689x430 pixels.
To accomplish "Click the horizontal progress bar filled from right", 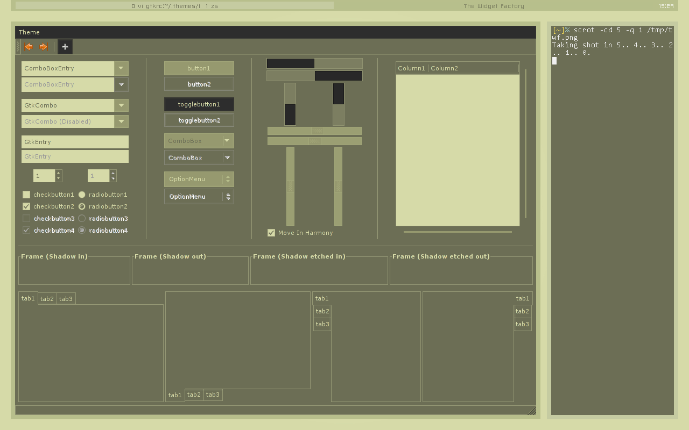I will [x=314, y=76].
